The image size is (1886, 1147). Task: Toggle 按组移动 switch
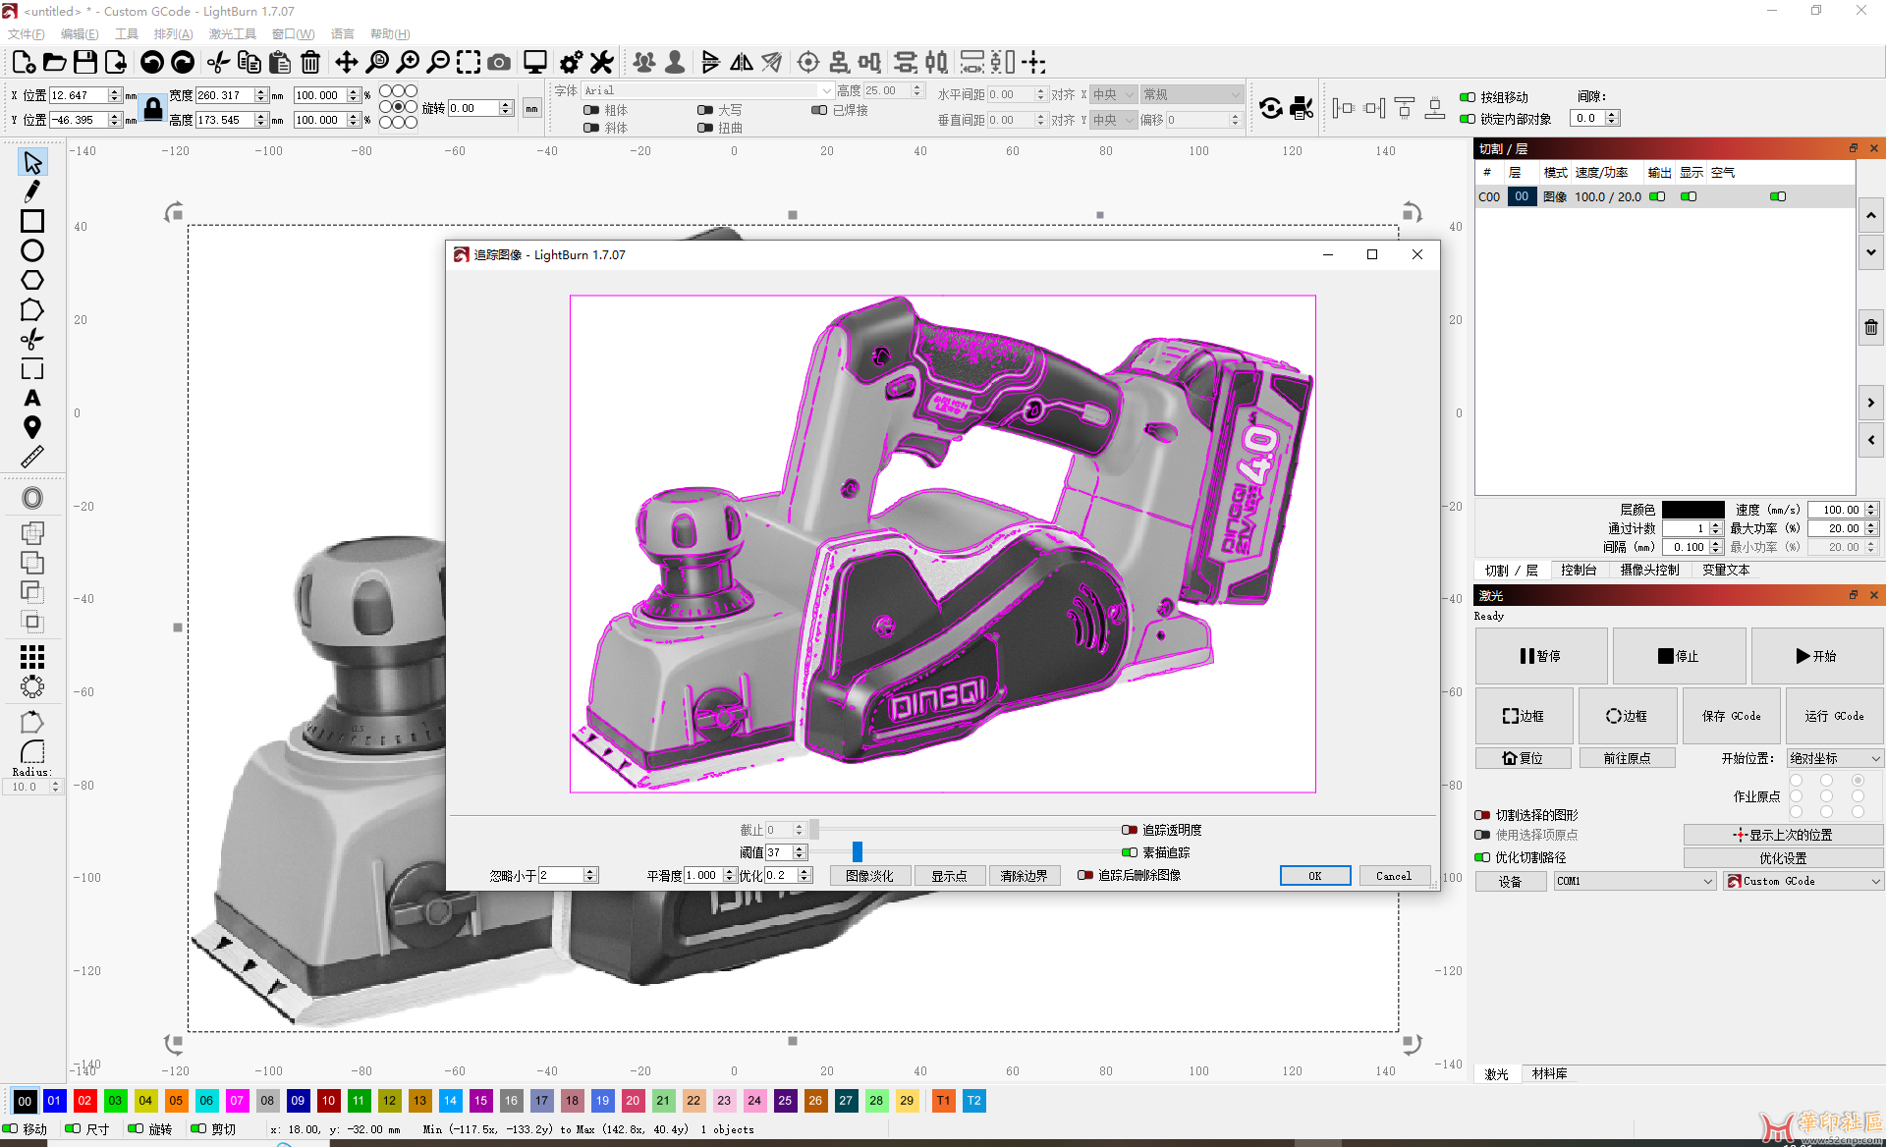[1468, 97]
